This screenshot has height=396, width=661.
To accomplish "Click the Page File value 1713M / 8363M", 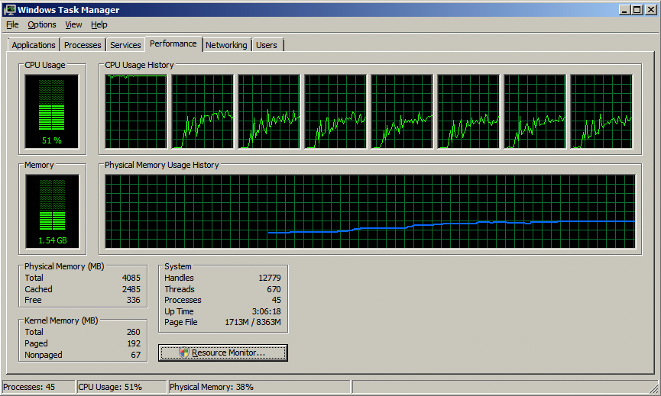I will (253, 322).
